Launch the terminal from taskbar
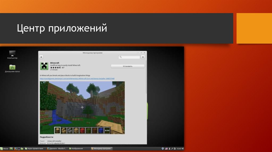The height and width of the screenshot is (152, 272). tap(19, 149)
